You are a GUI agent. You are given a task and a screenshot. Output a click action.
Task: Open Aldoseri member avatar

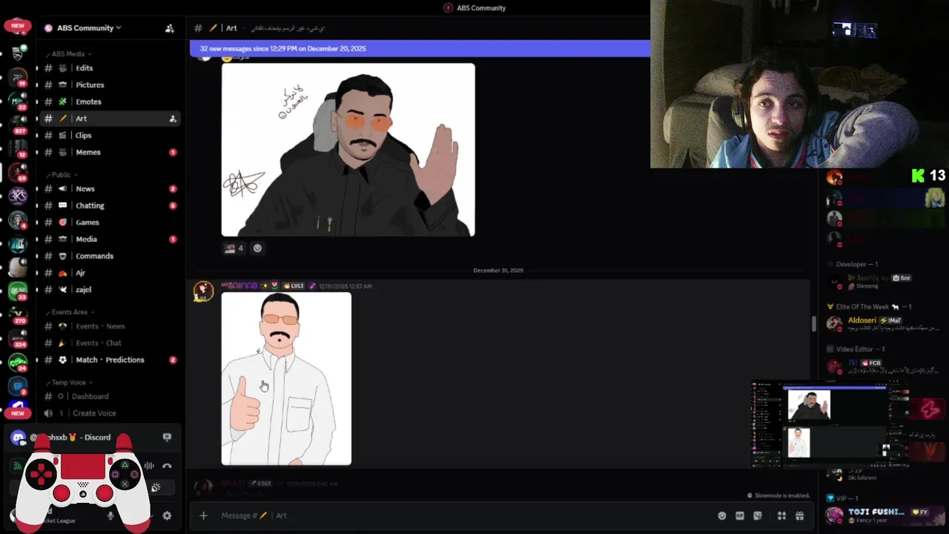835,323
